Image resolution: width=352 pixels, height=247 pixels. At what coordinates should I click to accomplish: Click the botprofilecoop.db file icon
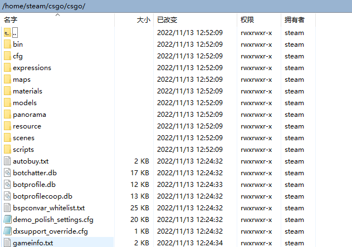click(7, 196)
